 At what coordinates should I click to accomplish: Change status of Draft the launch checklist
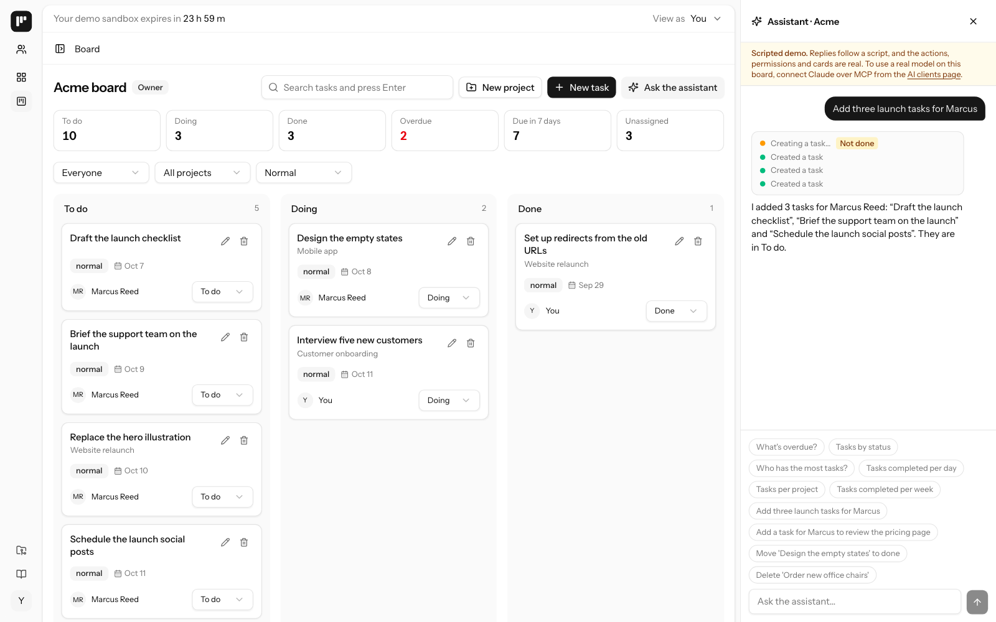[222, 292]
